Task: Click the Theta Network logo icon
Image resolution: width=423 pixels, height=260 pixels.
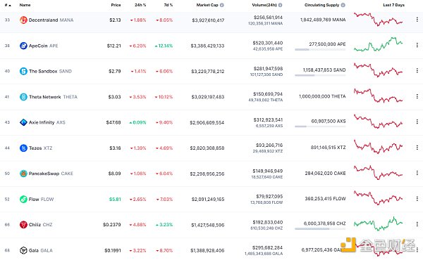Action: click(23, 97)
